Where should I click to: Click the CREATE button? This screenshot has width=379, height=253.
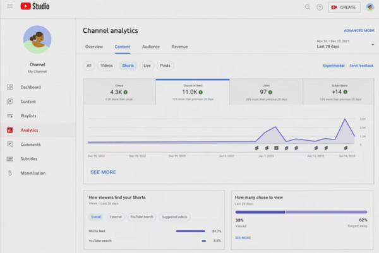[344, 7]
